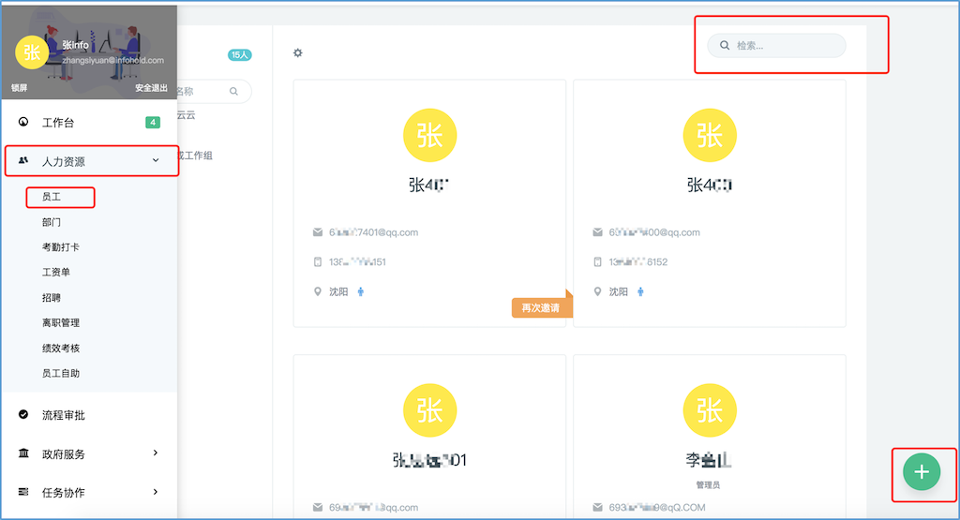The height and width of the screenshot is (520, 960).
Task: Open the 部门 submenu item
Action: [x=52, y=222]
